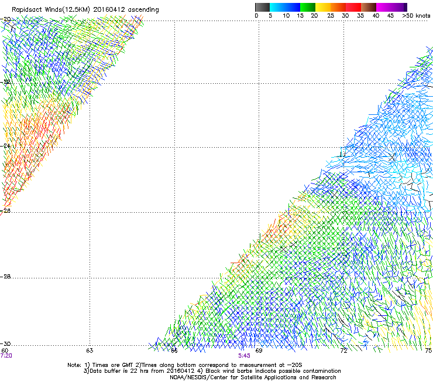
Task: Click the 'Note: 1) Times are GMT' line
Action: pos(184,365)
